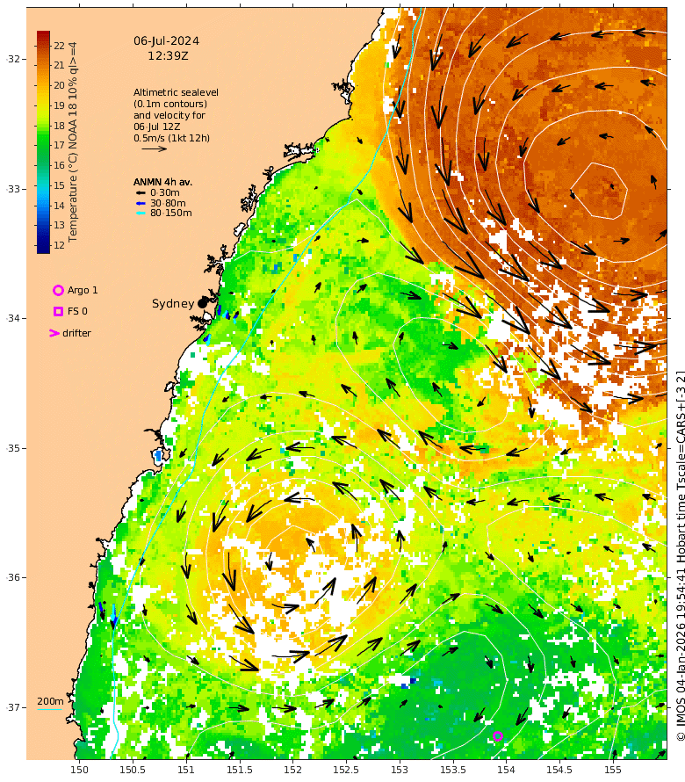Click the cyan 200m isobath legend line
Screen dimensions: 685x782
point(49,709)
